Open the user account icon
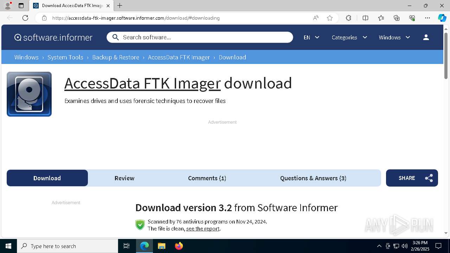The width and height of the screenshot is (450, 253). 426,37
